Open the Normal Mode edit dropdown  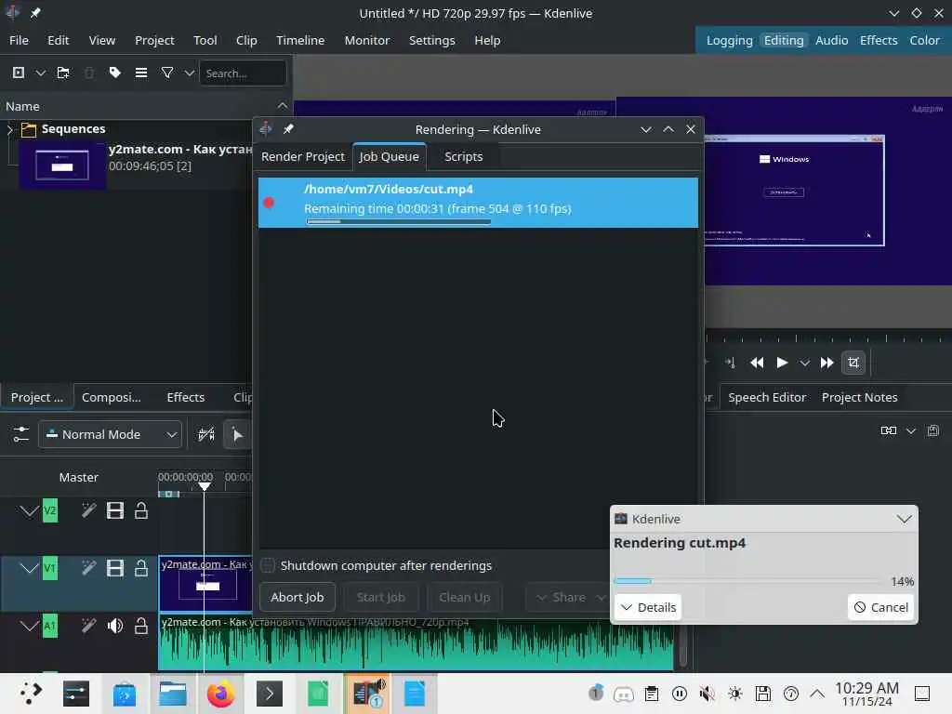(111, 435)
